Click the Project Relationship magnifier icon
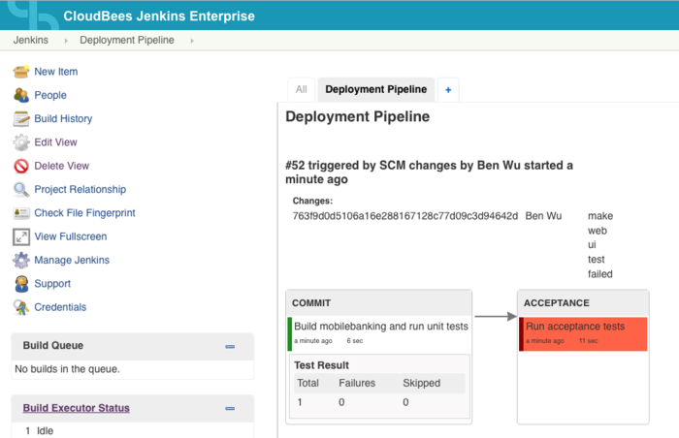The image size is (679, 438). [20, 189]
